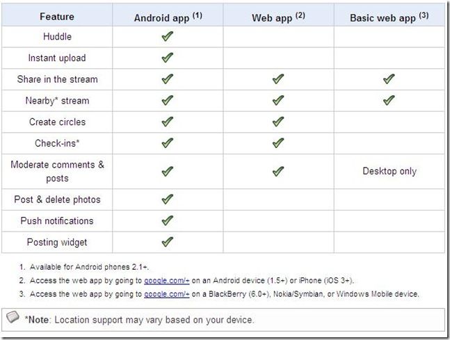450x340 pixels.
Task: Click Create circles checkmark under Web app
Action: click(x=278, y=122)
